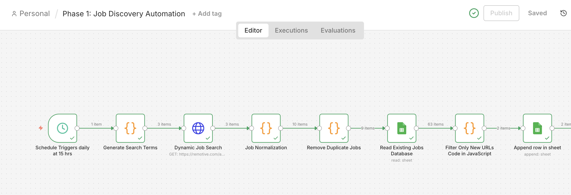Click the red trigger lightning bolt icon

click(41, 128)
